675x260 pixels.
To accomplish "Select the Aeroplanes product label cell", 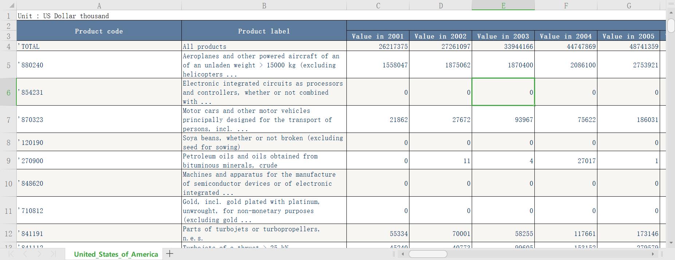I will [x=264, y=65].
